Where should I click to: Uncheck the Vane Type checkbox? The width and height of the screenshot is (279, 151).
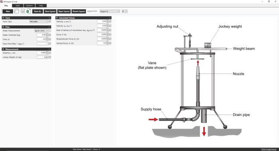pos(50,21)
